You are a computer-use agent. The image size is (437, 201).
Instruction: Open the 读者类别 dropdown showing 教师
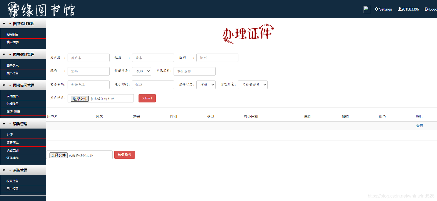click(142, 71)
